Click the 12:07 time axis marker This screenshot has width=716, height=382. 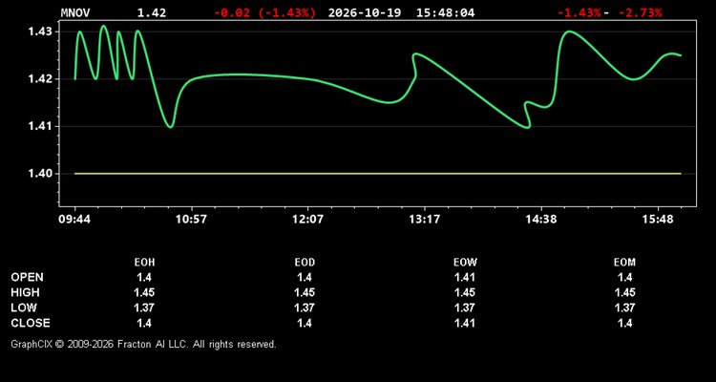(x=307, y=220)
